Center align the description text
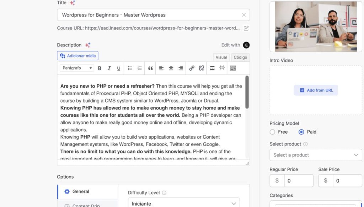Screen dimensions: 364x207 pos(171,68)
